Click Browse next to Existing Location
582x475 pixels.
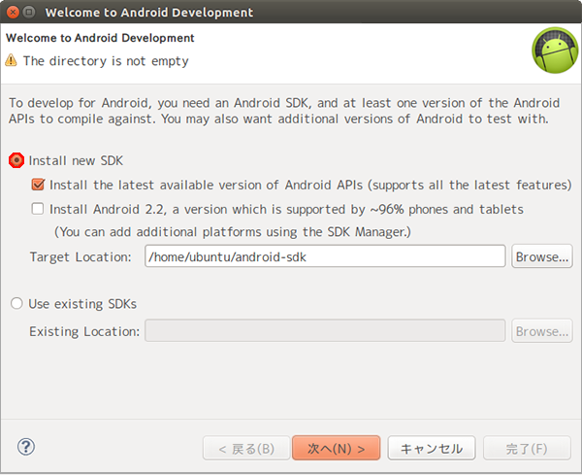click(541, 331)
